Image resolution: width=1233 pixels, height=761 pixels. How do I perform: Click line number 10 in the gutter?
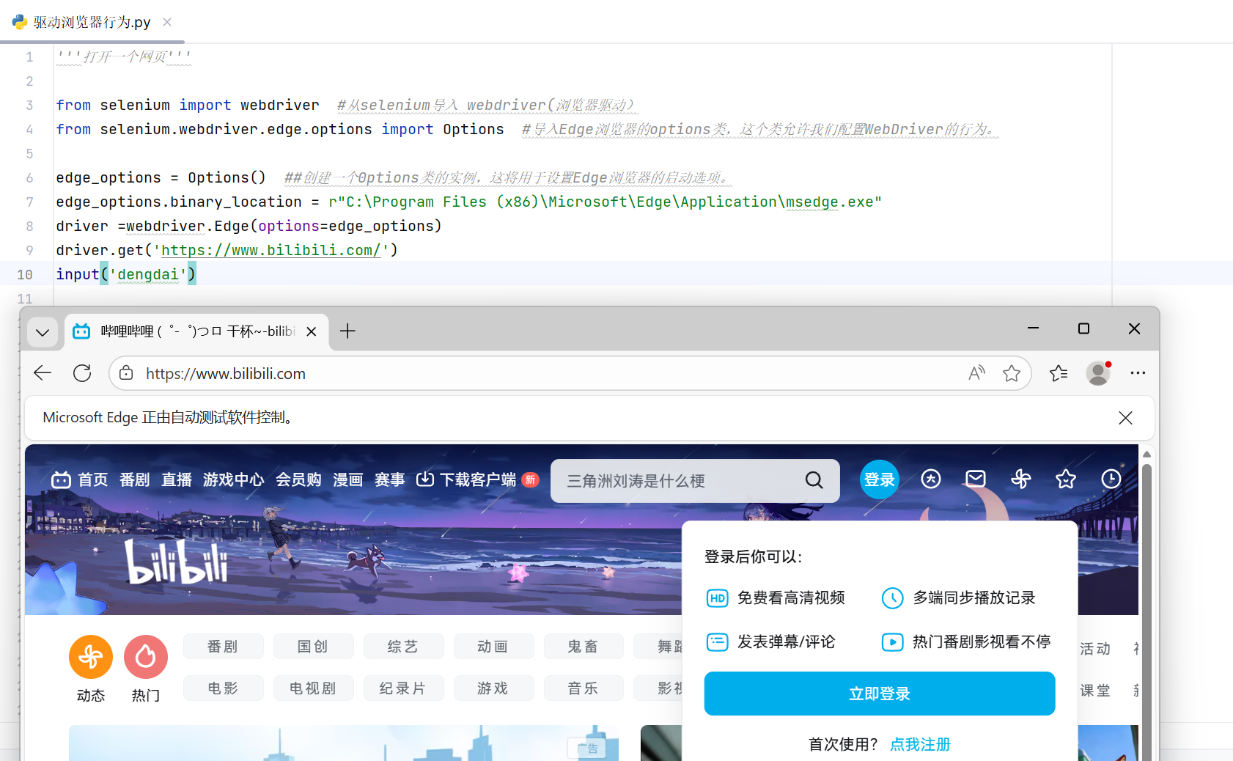click(x=25, y=275)
